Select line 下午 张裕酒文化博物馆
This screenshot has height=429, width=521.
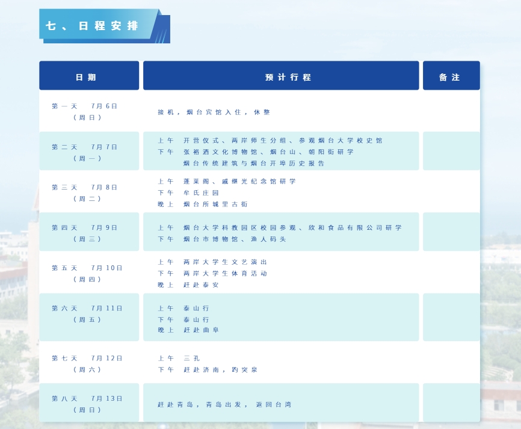(256, 152)
